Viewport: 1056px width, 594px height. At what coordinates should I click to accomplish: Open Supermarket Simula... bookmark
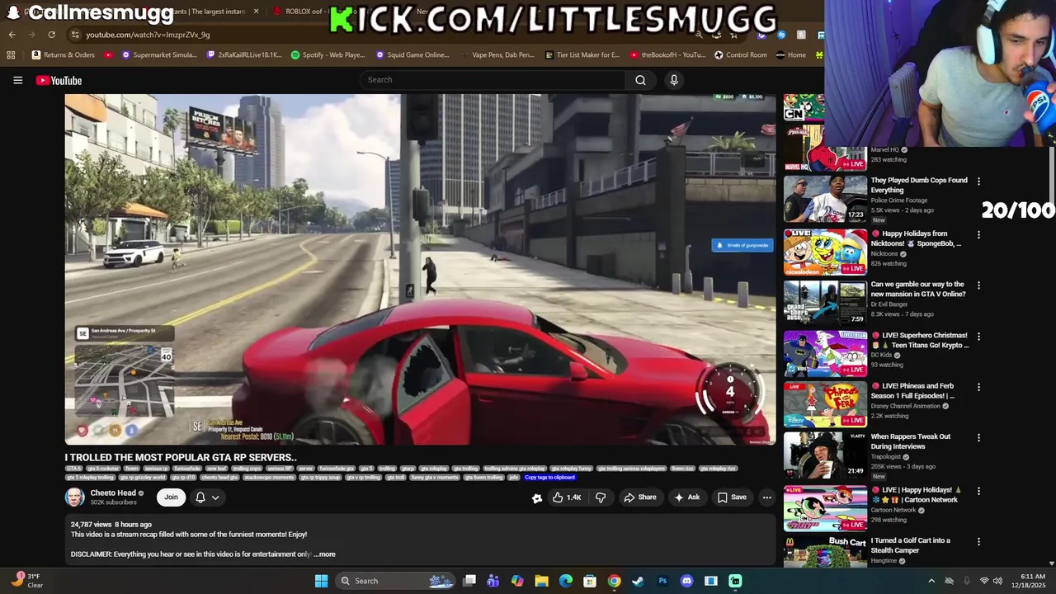159,55
